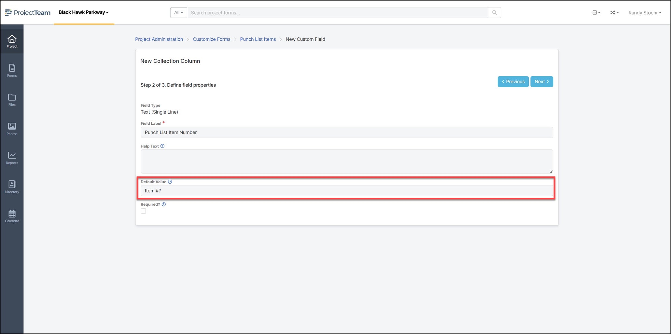Open the All search filter dropdown
Screen dimensions: 671x334
coord(178,13)
